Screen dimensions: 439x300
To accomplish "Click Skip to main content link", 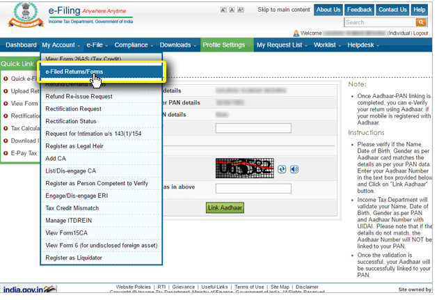I will [284, 10].
